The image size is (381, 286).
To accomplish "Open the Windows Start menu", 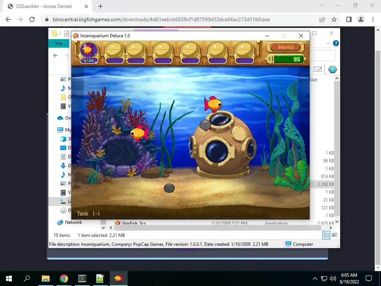I will [9, 279].
